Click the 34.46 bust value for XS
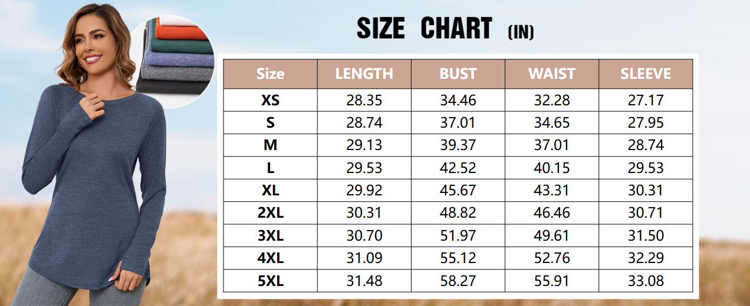Image resolution: width=750 pixels, height=306 pixels. tap(458, 100)
